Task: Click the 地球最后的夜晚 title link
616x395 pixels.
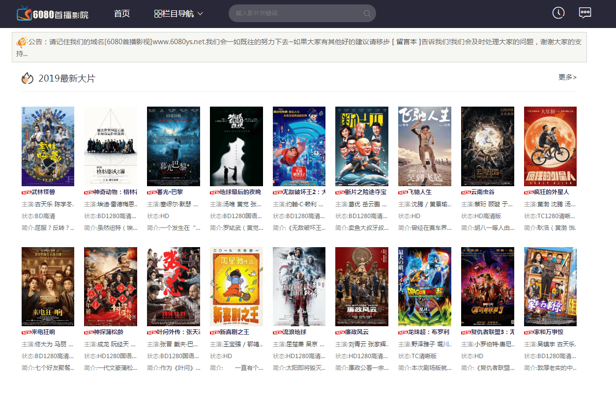Action: coord(240,192)
